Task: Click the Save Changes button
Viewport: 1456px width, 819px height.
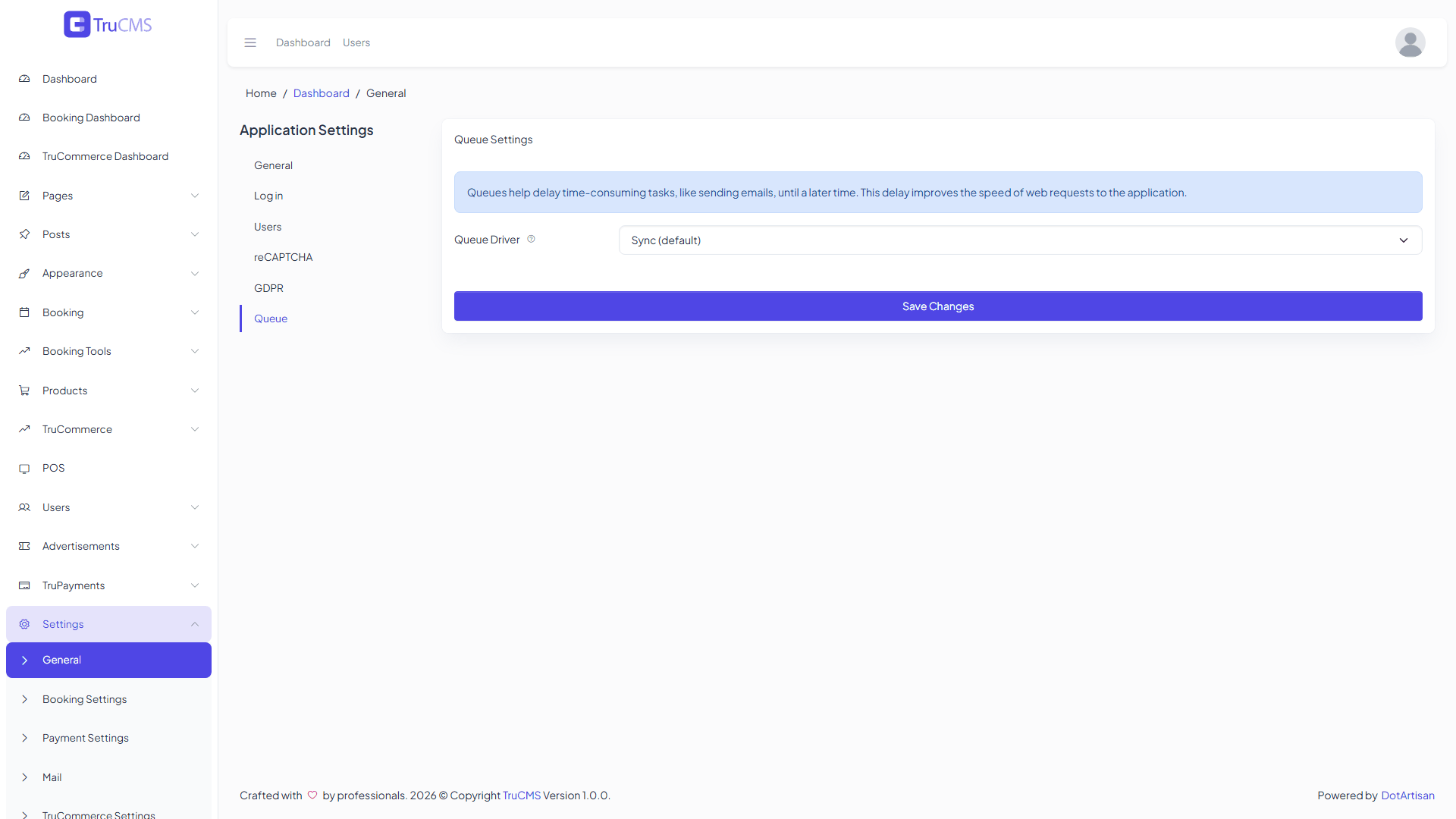Action: [x=938, y=306]
